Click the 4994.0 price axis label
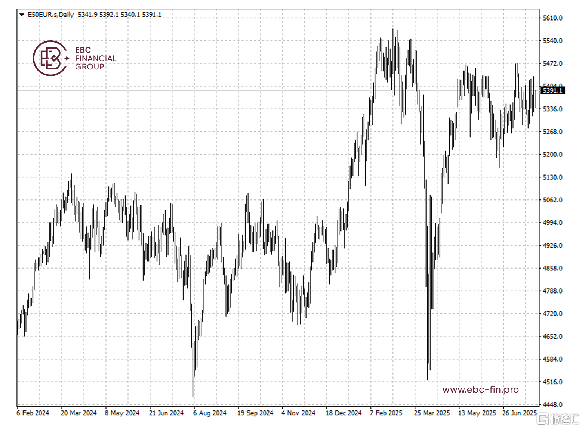This screenshot has height=428, width=582. pos(552,223)
